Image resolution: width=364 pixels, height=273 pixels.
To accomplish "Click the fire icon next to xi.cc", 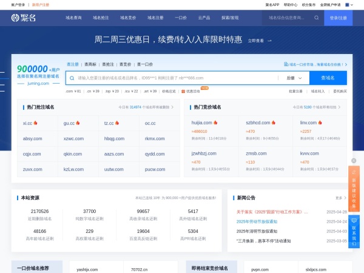I will (36, 123).
